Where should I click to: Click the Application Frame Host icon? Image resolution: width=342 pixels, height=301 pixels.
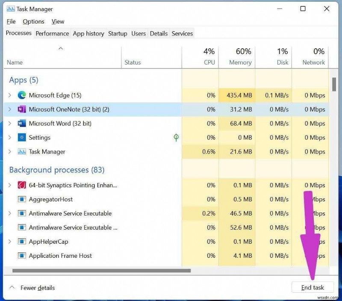(x=21, y=256)
